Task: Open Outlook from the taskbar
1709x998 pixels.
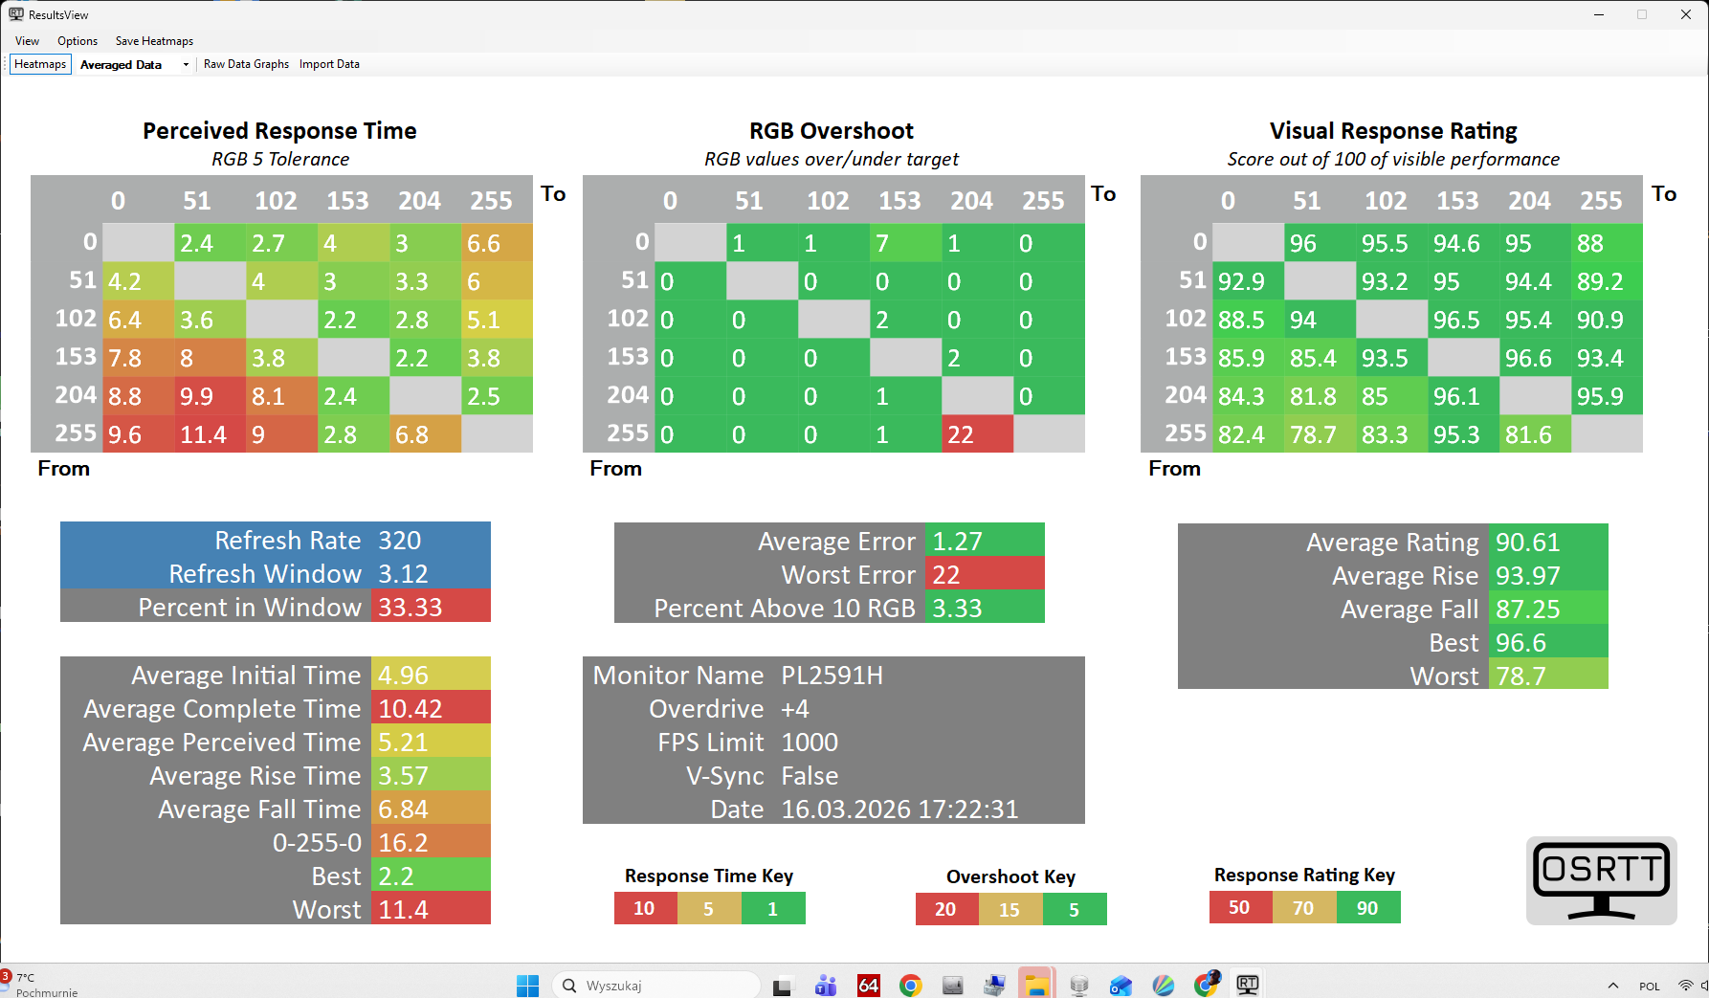Action: pos(1121,985)
